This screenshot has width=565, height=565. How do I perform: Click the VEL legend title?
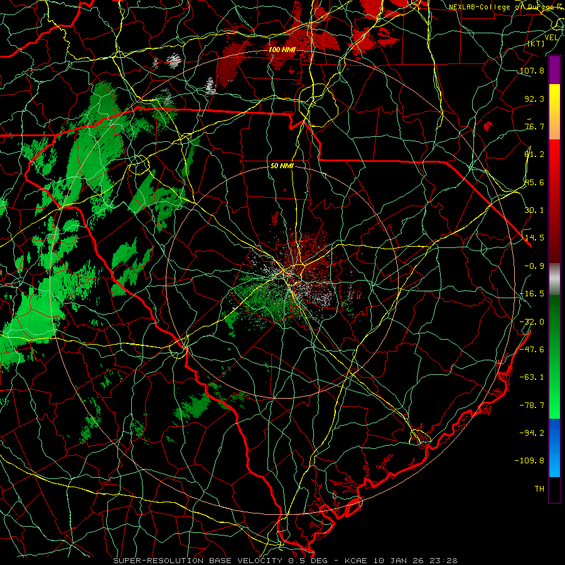pyautogui.click(x=552, y=38)
